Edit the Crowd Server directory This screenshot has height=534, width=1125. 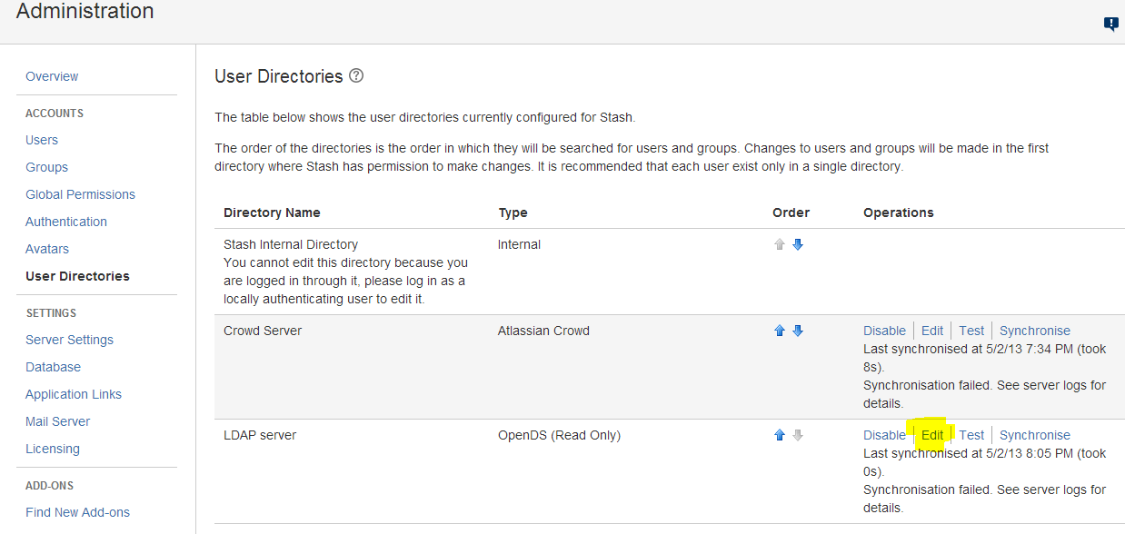(932, 331)
